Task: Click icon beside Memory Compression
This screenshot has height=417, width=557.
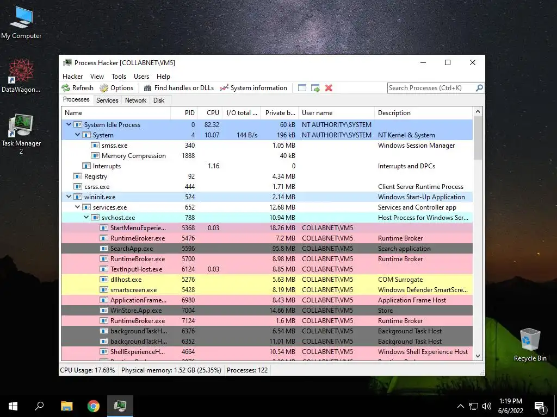Action: pyautogui.click(x=95, y=156)
